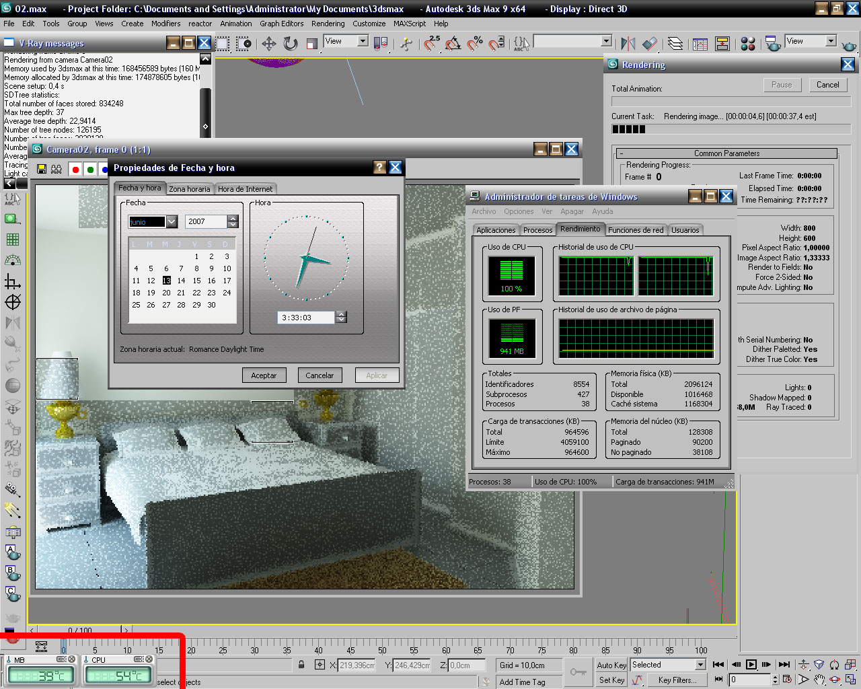Adjust the time 3:33:03 stepper
This screenshot has width=861, height=689.
(341, 317)
